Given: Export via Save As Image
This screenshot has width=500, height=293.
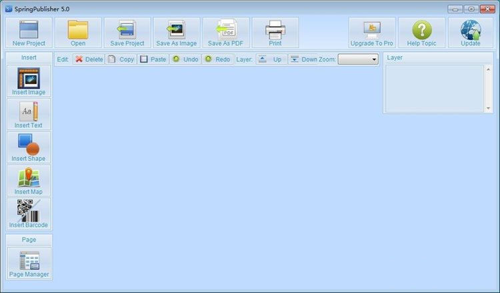Looking at the screenshot, I should (177, 33).
